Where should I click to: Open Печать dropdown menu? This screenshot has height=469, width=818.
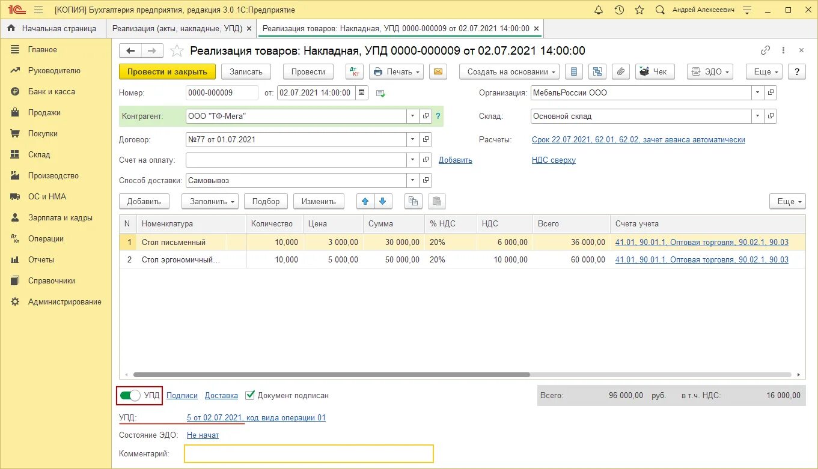[396, 71]
